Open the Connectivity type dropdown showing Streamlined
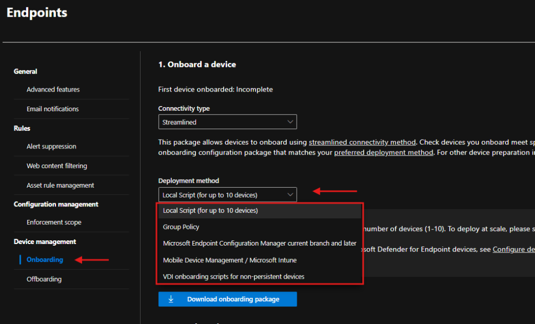Viewport: 535px width, 324px height. pyautogui.click(x=227, y=122)
